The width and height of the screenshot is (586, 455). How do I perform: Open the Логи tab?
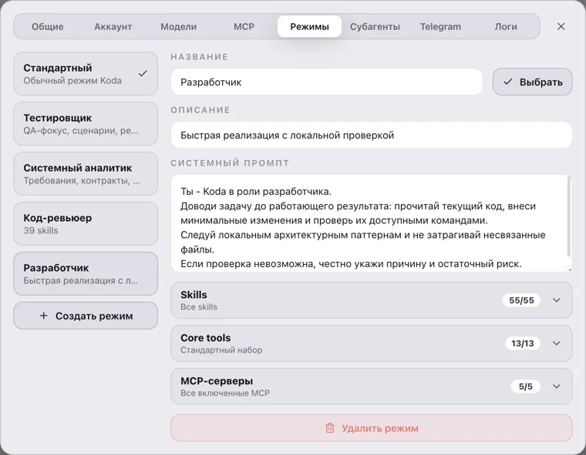click(x=506, y=26)
